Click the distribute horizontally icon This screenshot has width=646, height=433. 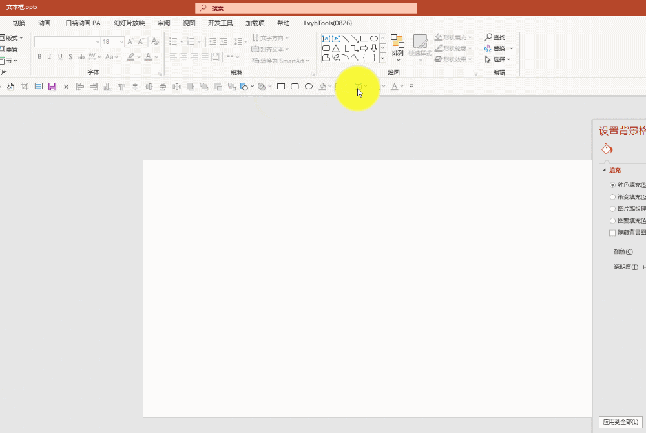[177, 87]
